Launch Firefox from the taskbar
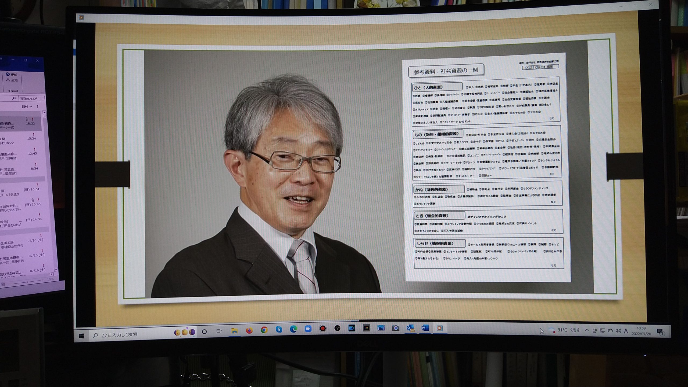Viewport: 688px width, 387px height. pyautogui.click(x=249, y=330)
